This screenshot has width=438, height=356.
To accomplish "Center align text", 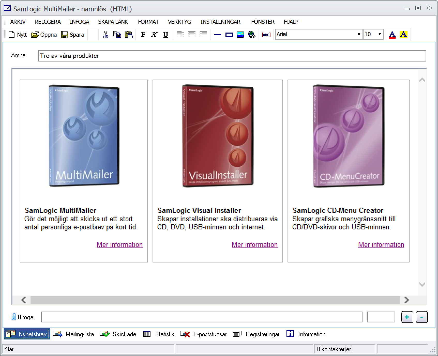I will click(x=192, y=35).
